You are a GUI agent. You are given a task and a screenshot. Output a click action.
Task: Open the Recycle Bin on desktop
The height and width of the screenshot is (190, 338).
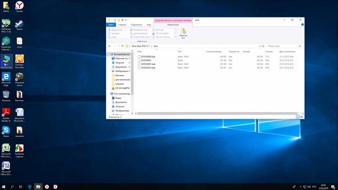[6, 96]
